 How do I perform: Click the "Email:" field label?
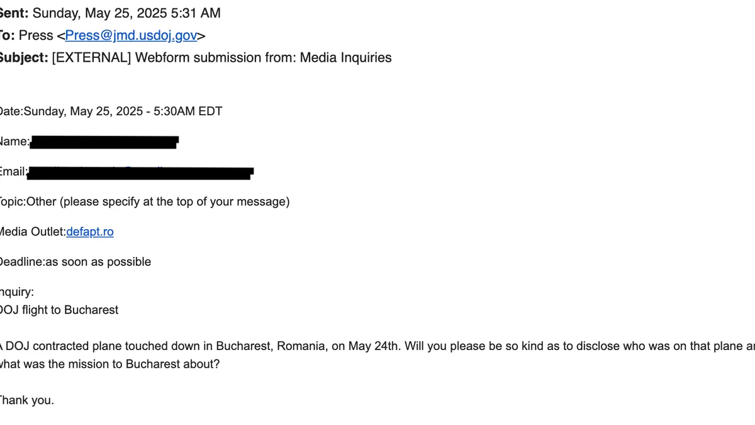pyautogui.click(x=14, y=172)
